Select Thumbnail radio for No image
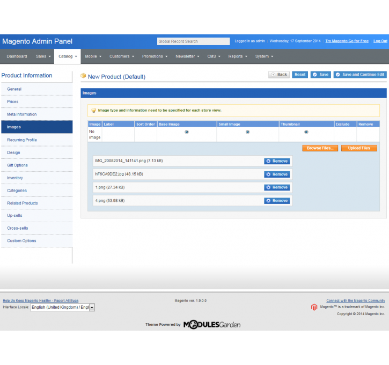The height and width of the screenshot is (365, 389). [306, 132]
